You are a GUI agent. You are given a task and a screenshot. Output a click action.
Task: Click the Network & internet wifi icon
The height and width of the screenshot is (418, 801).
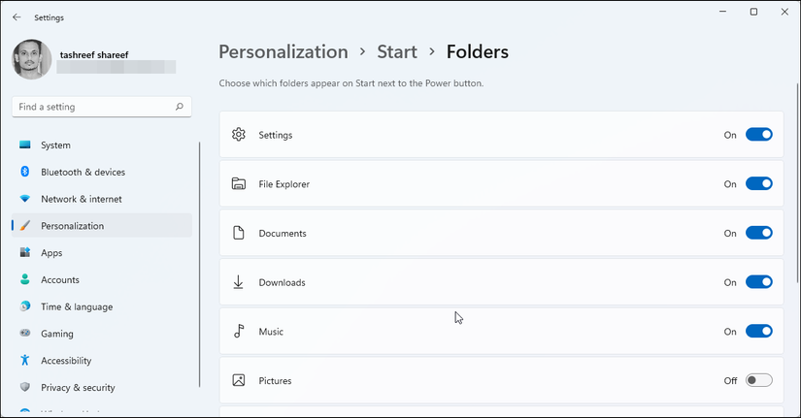[25, 199]
